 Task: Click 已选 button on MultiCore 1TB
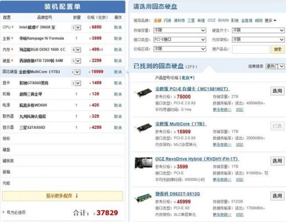click(x=277, y=126)
